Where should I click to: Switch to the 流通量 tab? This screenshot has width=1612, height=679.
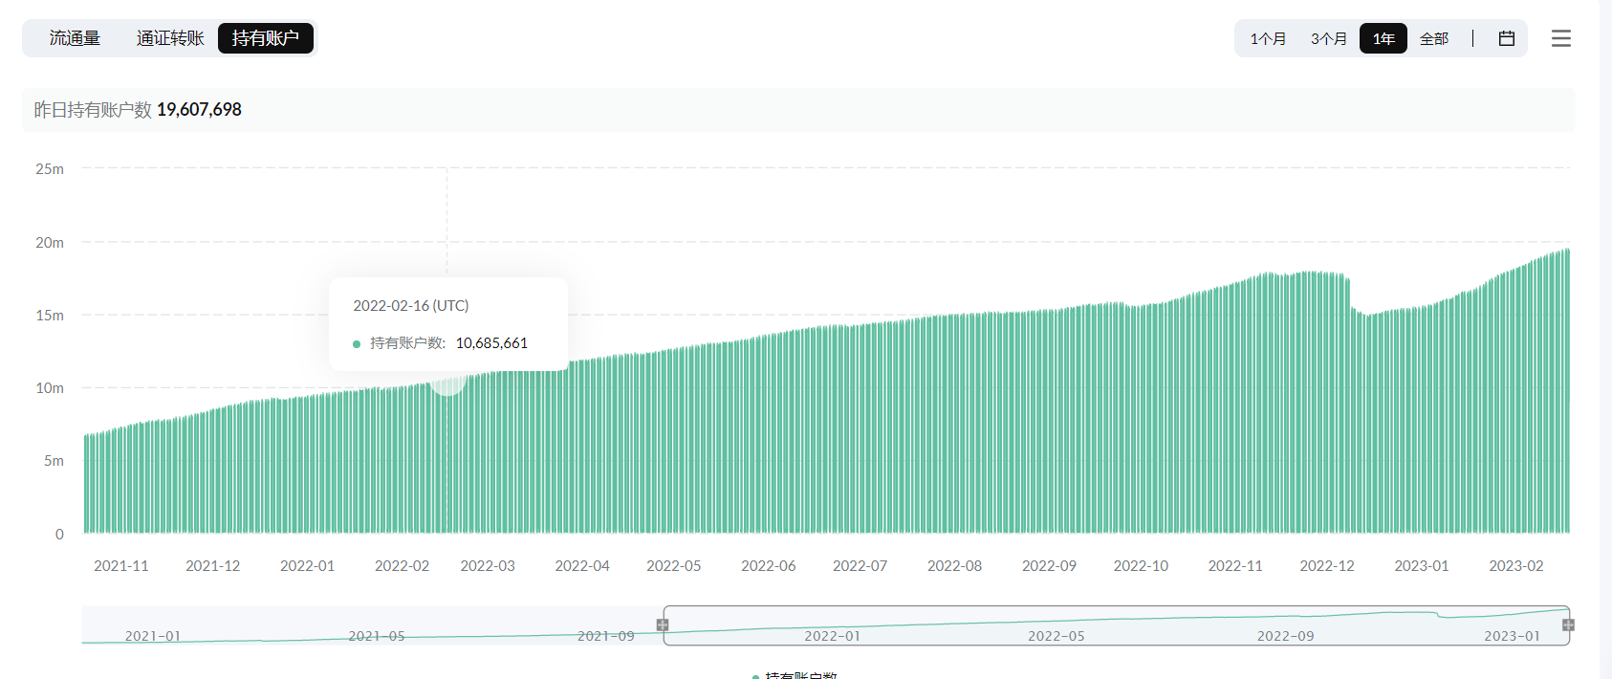coord(75,38)
